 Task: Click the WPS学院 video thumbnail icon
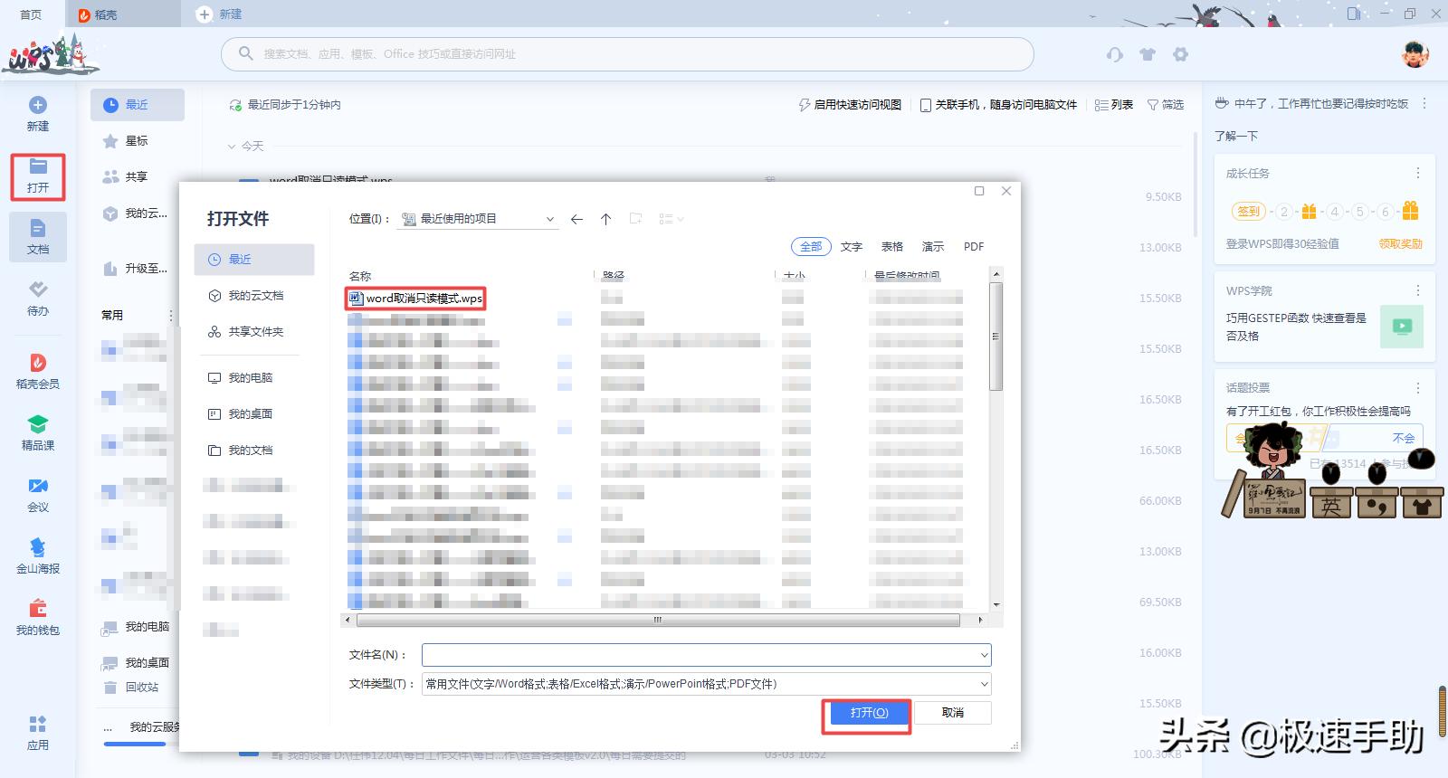[1402, 327]
